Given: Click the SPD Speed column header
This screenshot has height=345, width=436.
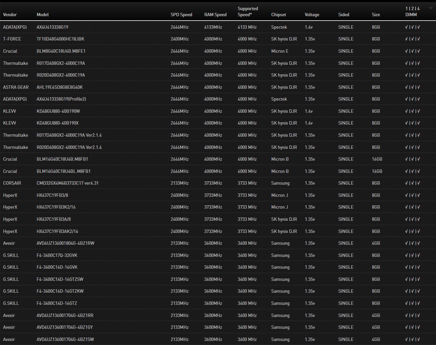Looking at the screenshot, I should coord(181,15).
